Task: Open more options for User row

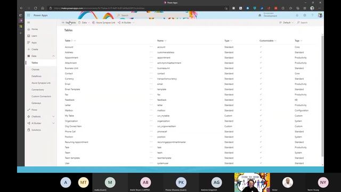Action: (151, 163)
